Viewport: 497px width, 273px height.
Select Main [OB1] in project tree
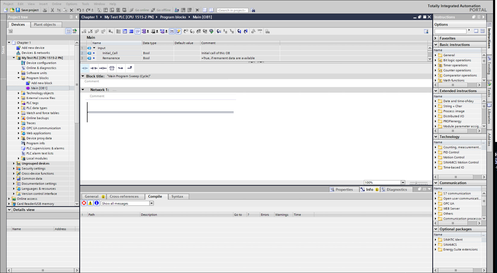(39, 88)
